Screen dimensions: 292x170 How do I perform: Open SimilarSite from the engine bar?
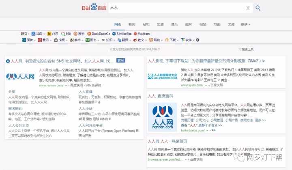pos(122,34)
